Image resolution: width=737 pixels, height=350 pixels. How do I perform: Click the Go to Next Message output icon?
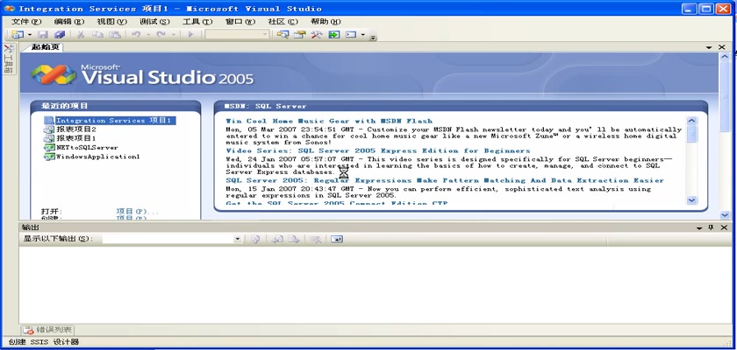click(x=294, y=240)
